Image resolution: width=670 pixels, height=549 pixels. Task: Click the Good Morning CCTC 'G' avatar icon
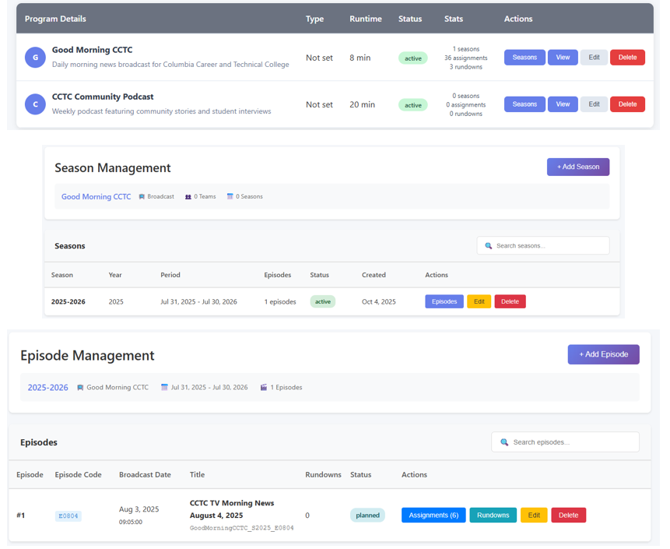pyautogui.click(x=35, y=58)
